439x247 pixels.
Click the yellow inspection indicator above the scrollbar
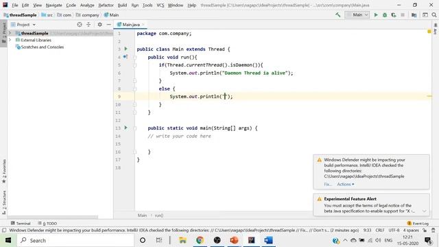point(429,32)
